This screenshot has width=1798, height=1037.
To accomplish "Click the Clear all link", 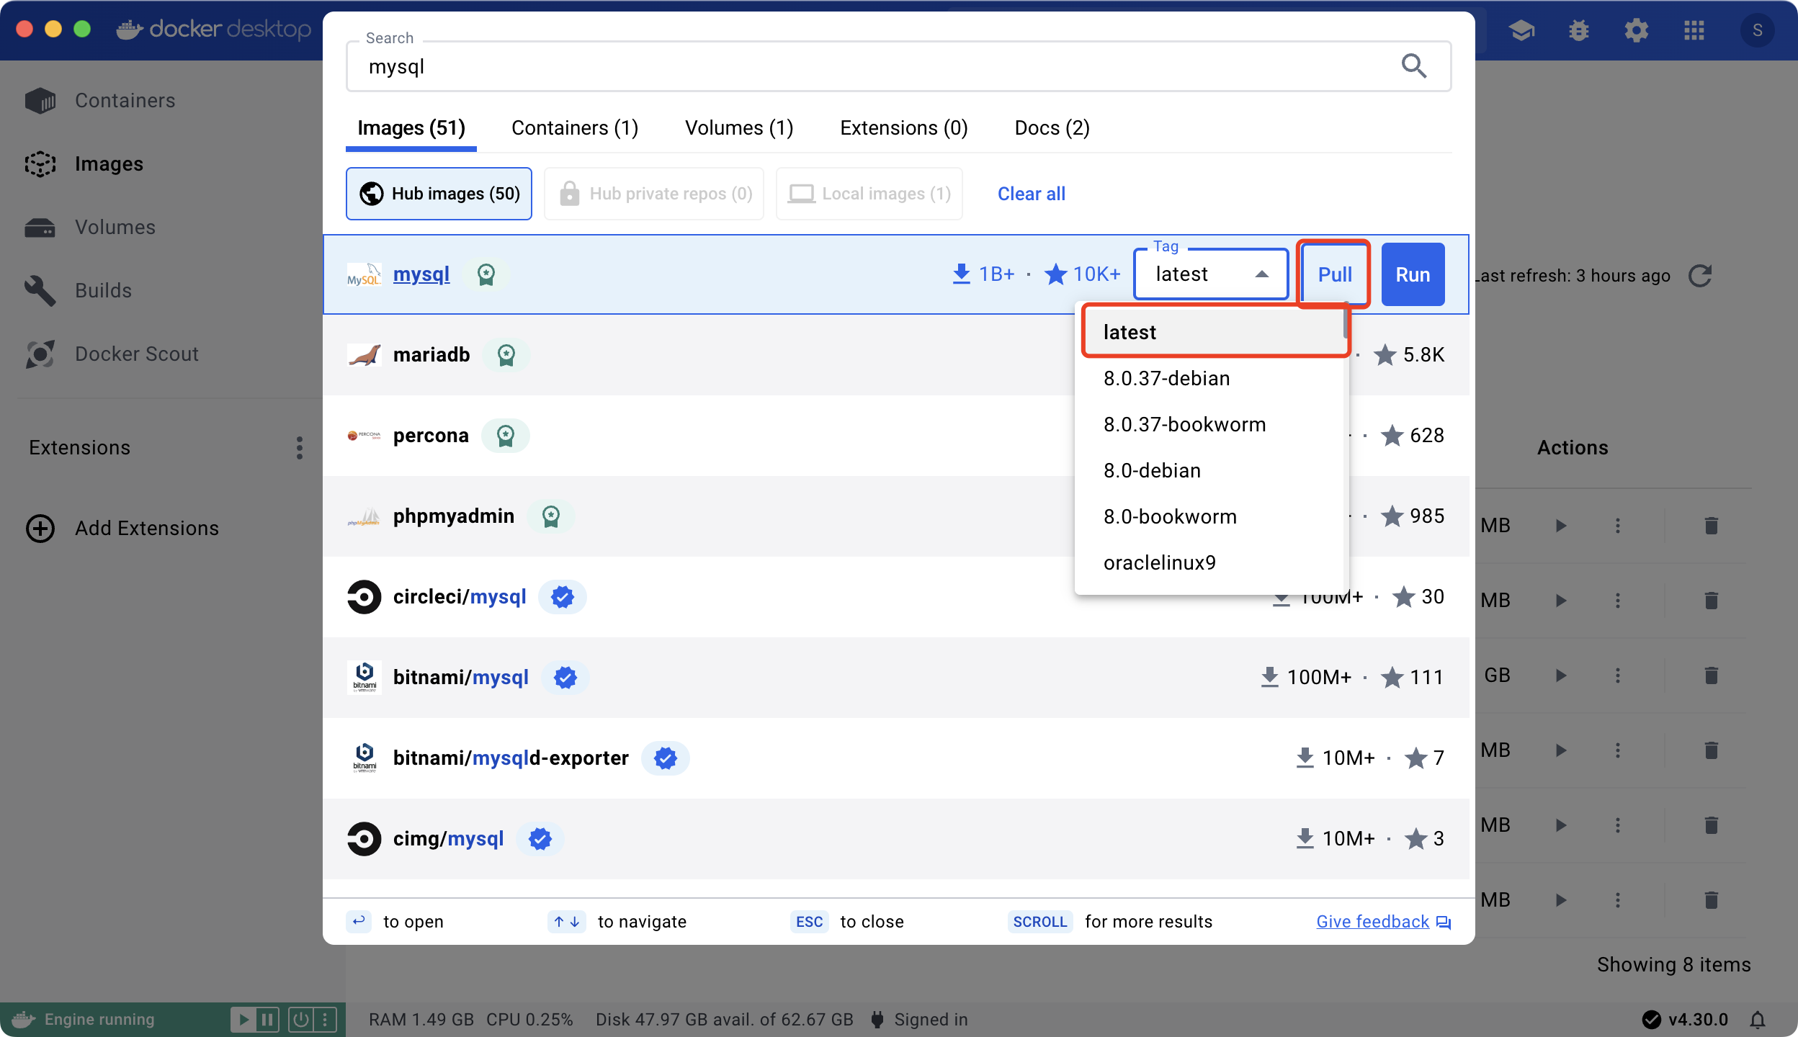I will [1031, 194].
